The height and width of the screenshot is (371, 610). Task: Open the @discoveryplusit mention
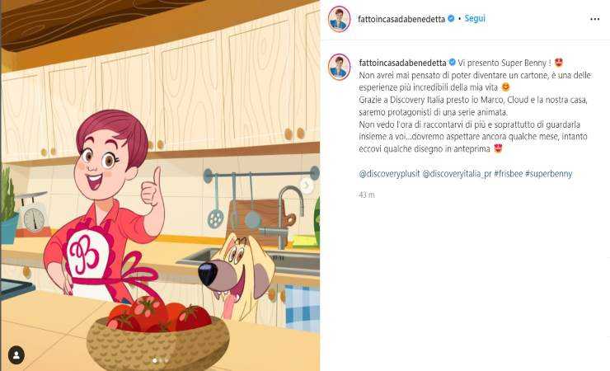(x=389, y=174)
